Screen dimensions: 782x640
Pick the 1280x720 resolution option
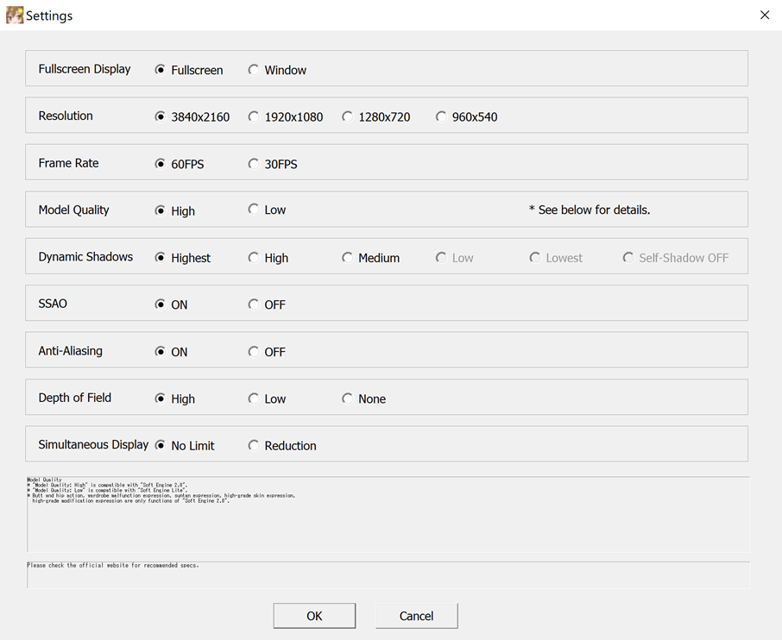[x=347, y=116]
